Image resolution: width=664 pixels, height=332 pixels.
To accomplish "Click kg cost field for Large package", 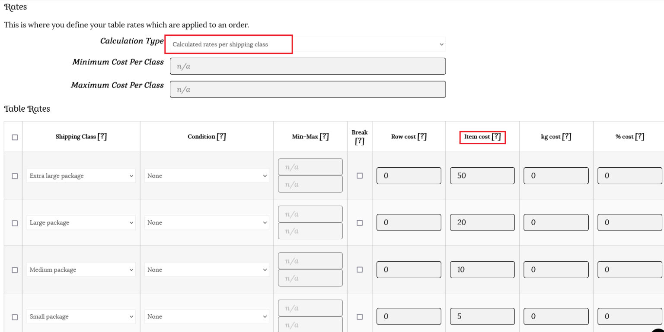I will point(556,222).
